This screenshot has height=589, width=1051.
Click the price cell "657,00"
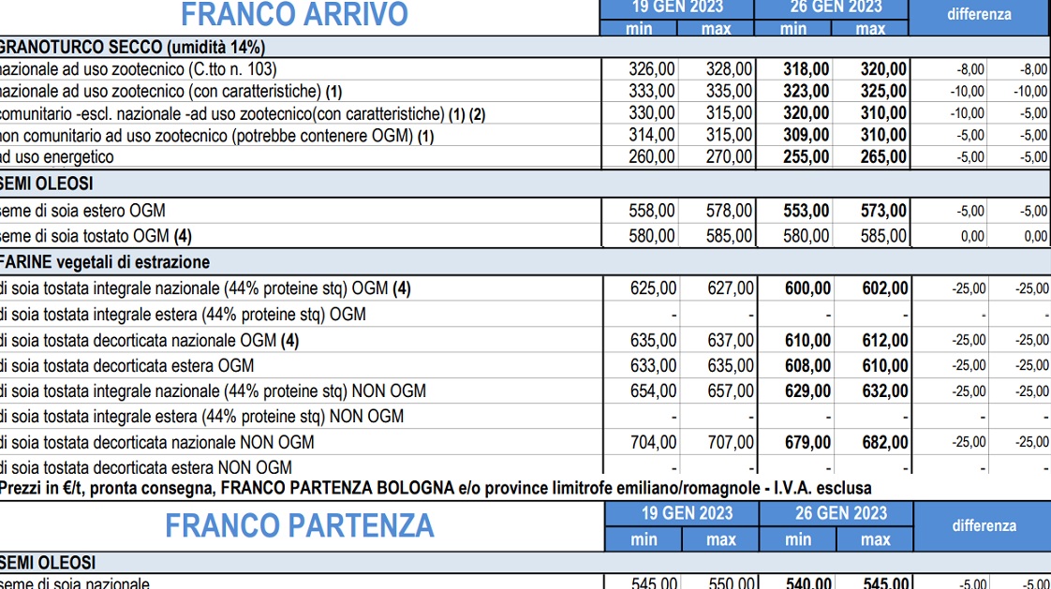731,390
